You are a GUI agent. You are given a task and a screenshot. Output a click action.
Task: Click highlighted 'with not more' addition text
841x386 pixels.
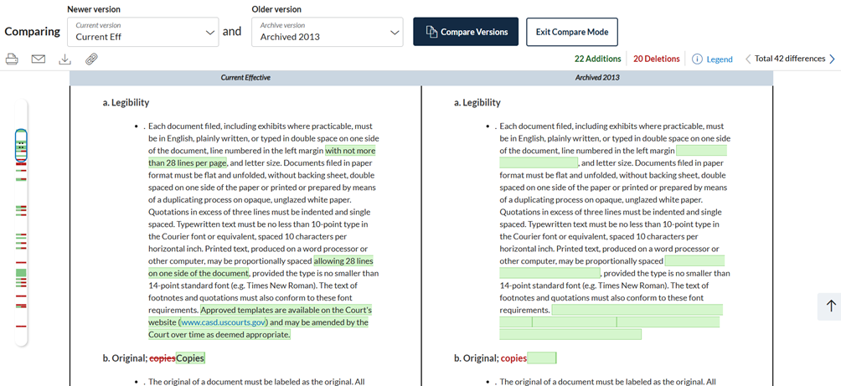point(350,150)
